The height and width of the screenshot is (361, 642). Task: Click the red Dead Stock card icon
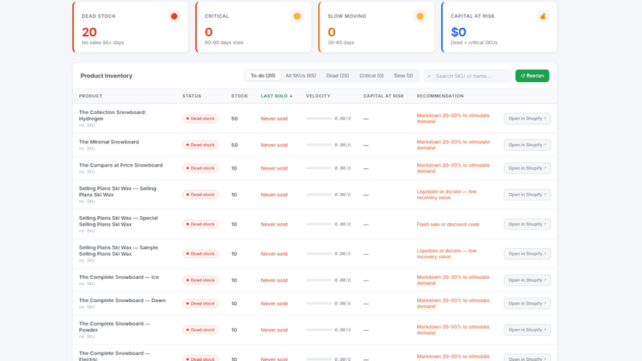[174, 16]
